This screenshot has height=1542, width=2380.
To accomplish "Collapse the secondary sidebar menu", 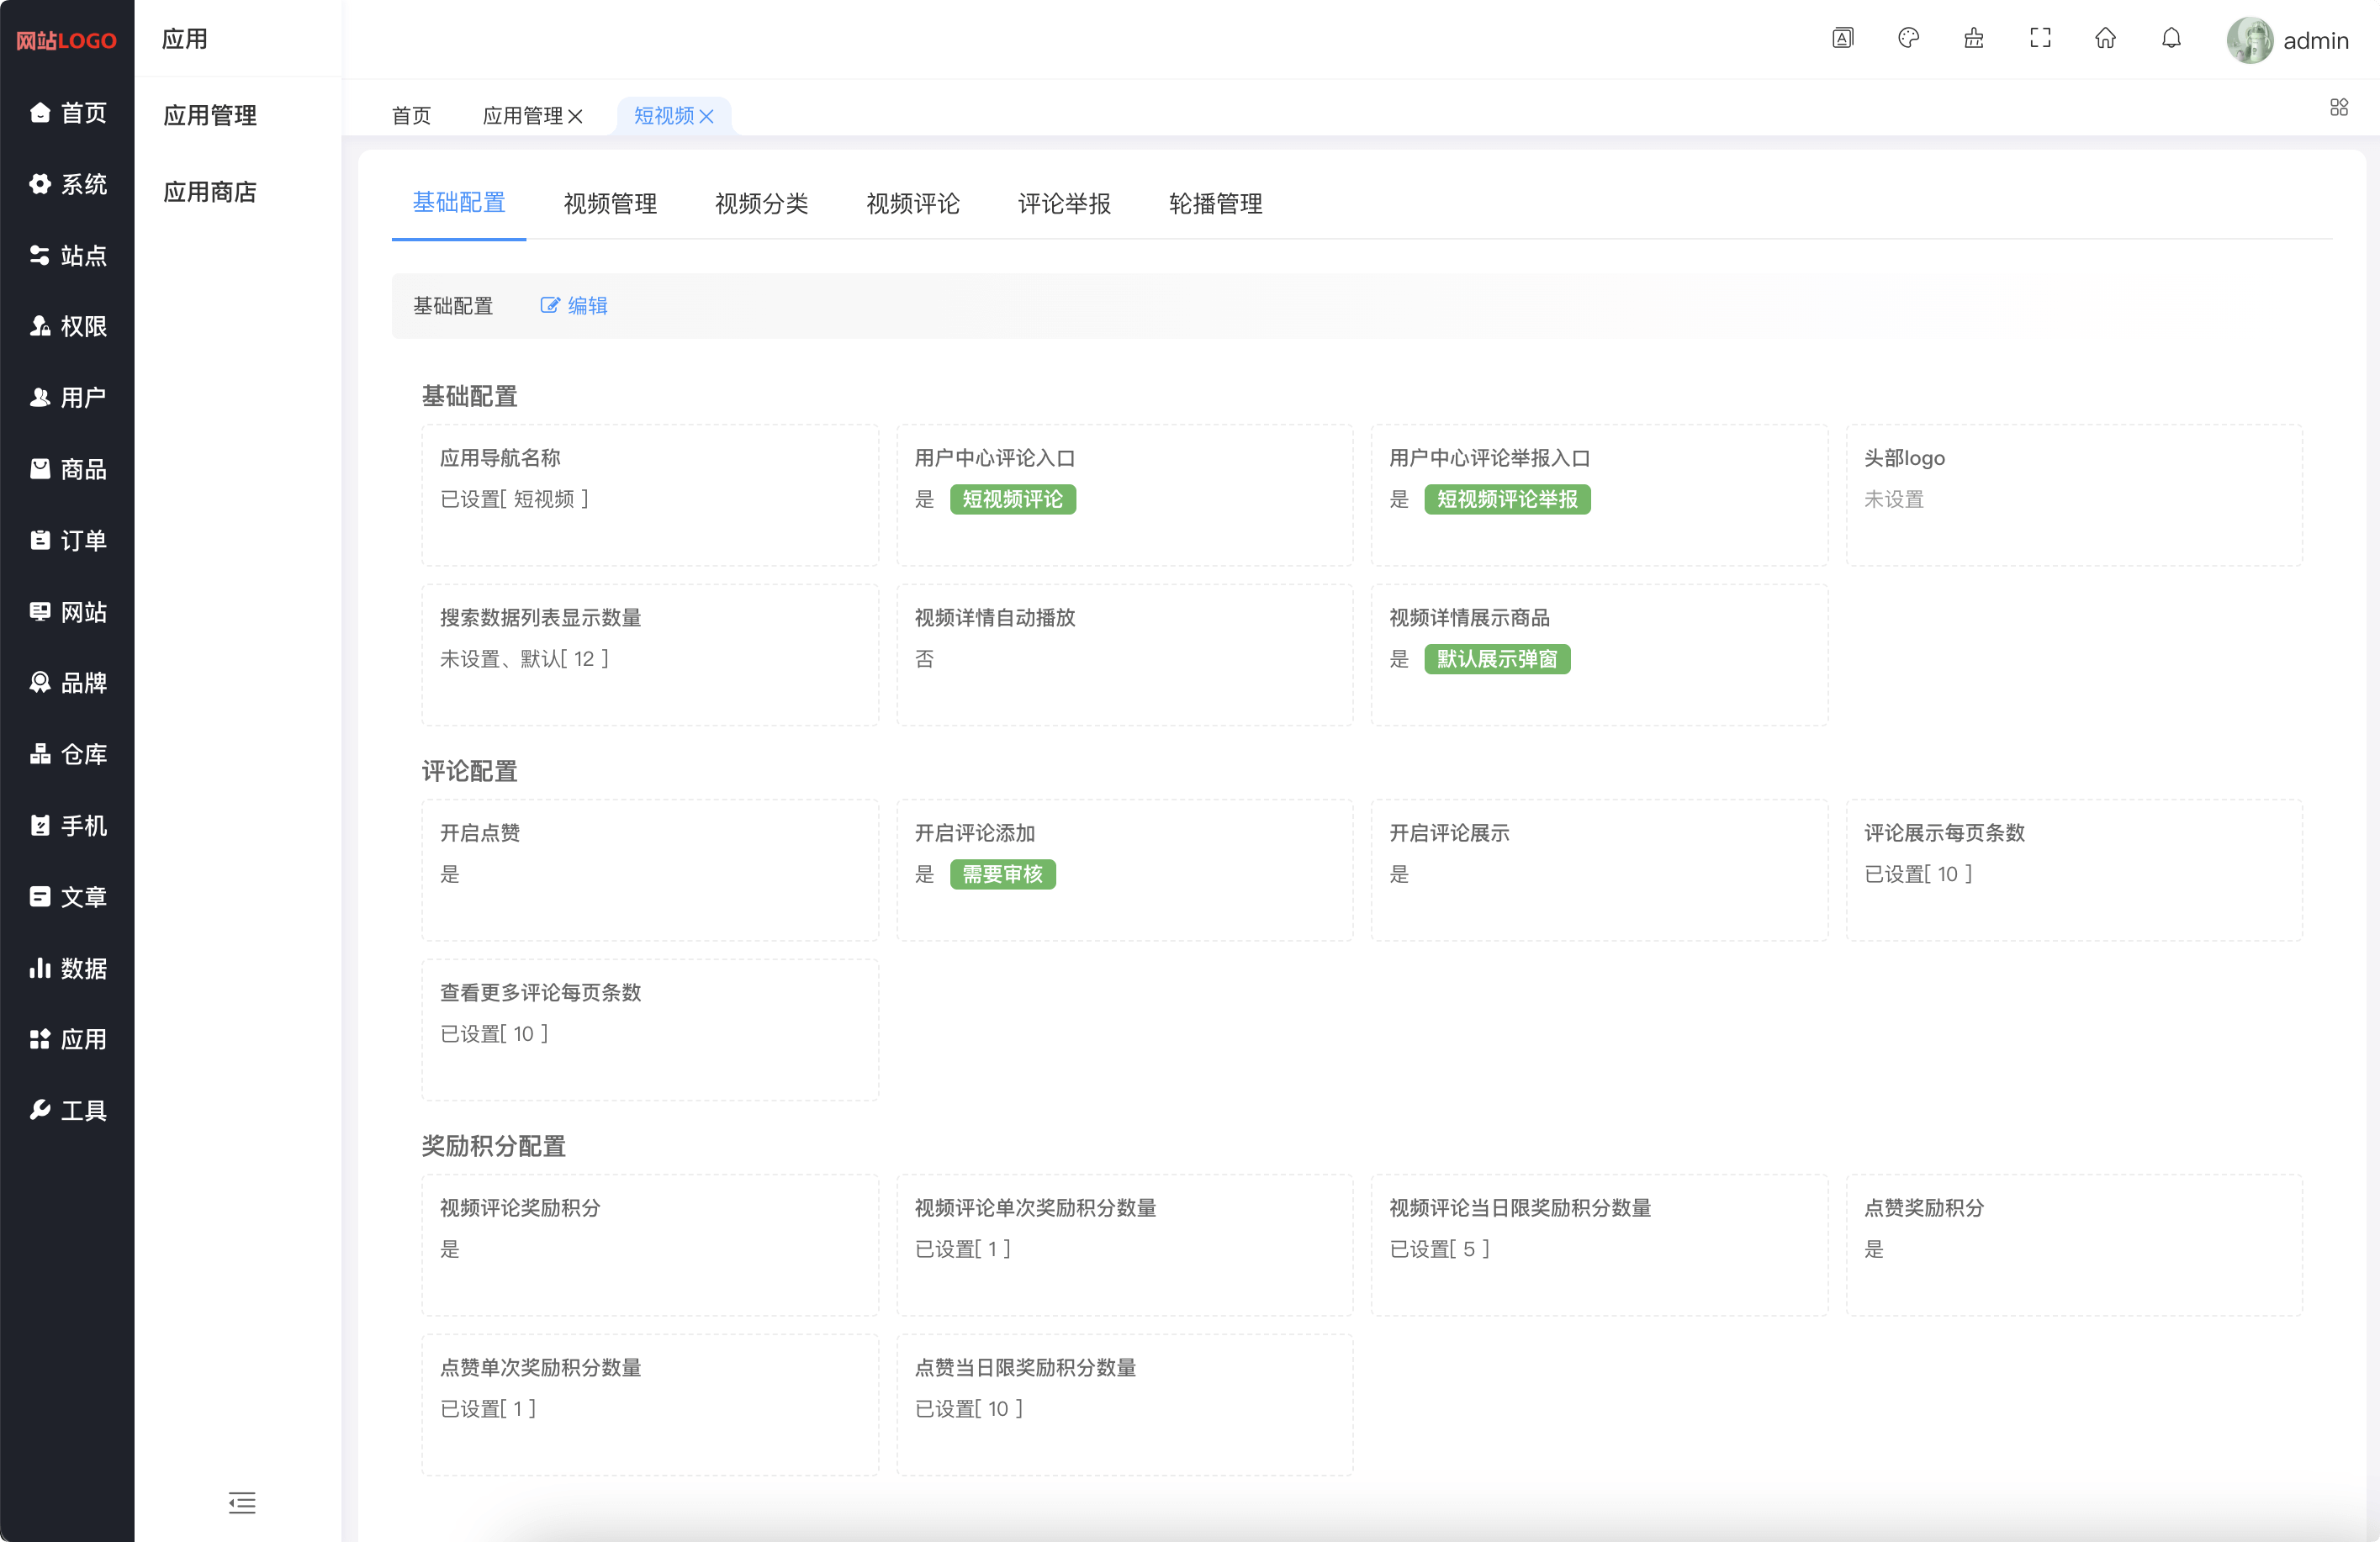I will pos(242,1502).
